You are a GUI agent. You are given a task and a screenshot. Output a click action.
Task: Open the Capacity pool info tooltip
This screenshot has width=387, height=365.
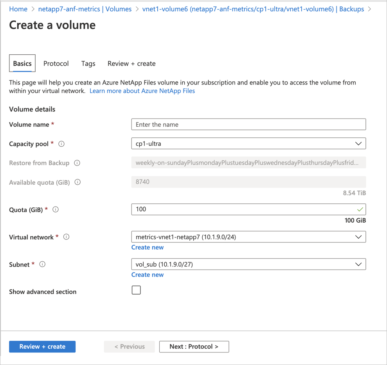pos(61,144)
